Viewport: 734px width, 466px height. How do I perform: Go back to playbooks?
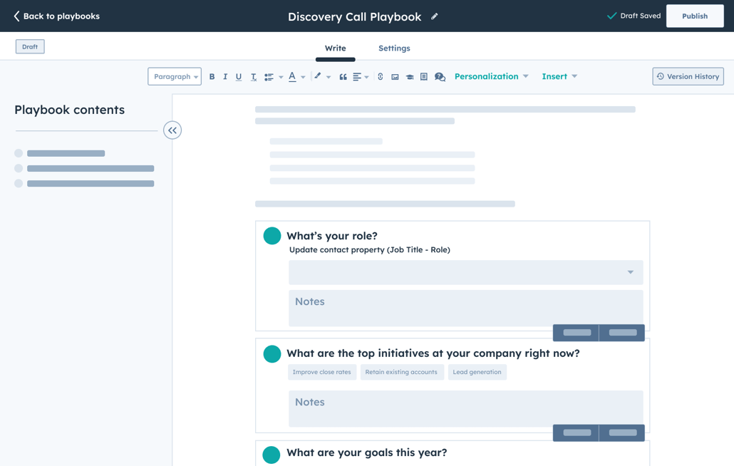(56, 16)
